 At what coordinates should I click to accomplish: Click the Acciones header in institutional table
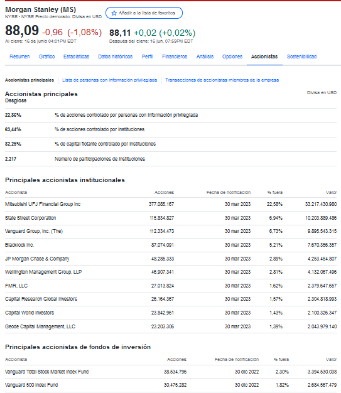pos(164,193)
